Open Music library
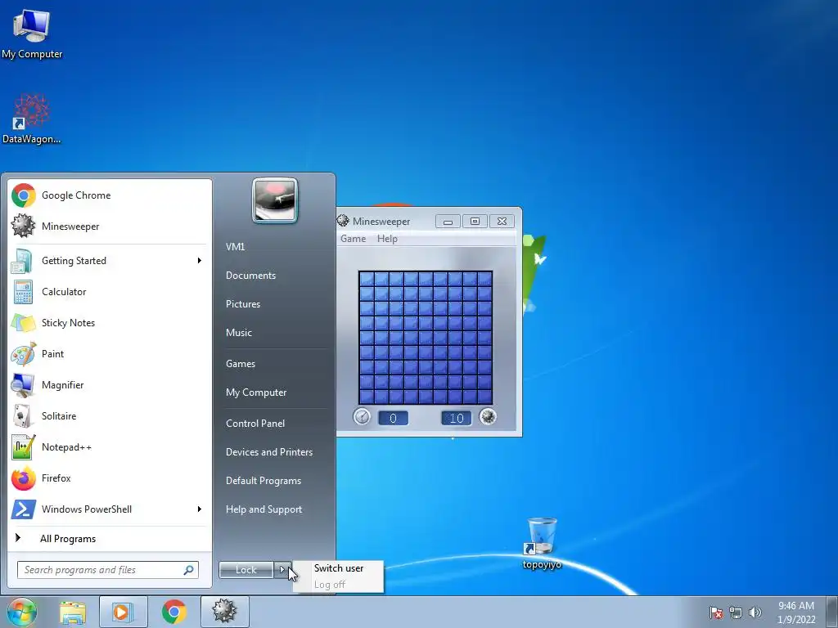Screen dimensions: 838x628 [239, 333]
